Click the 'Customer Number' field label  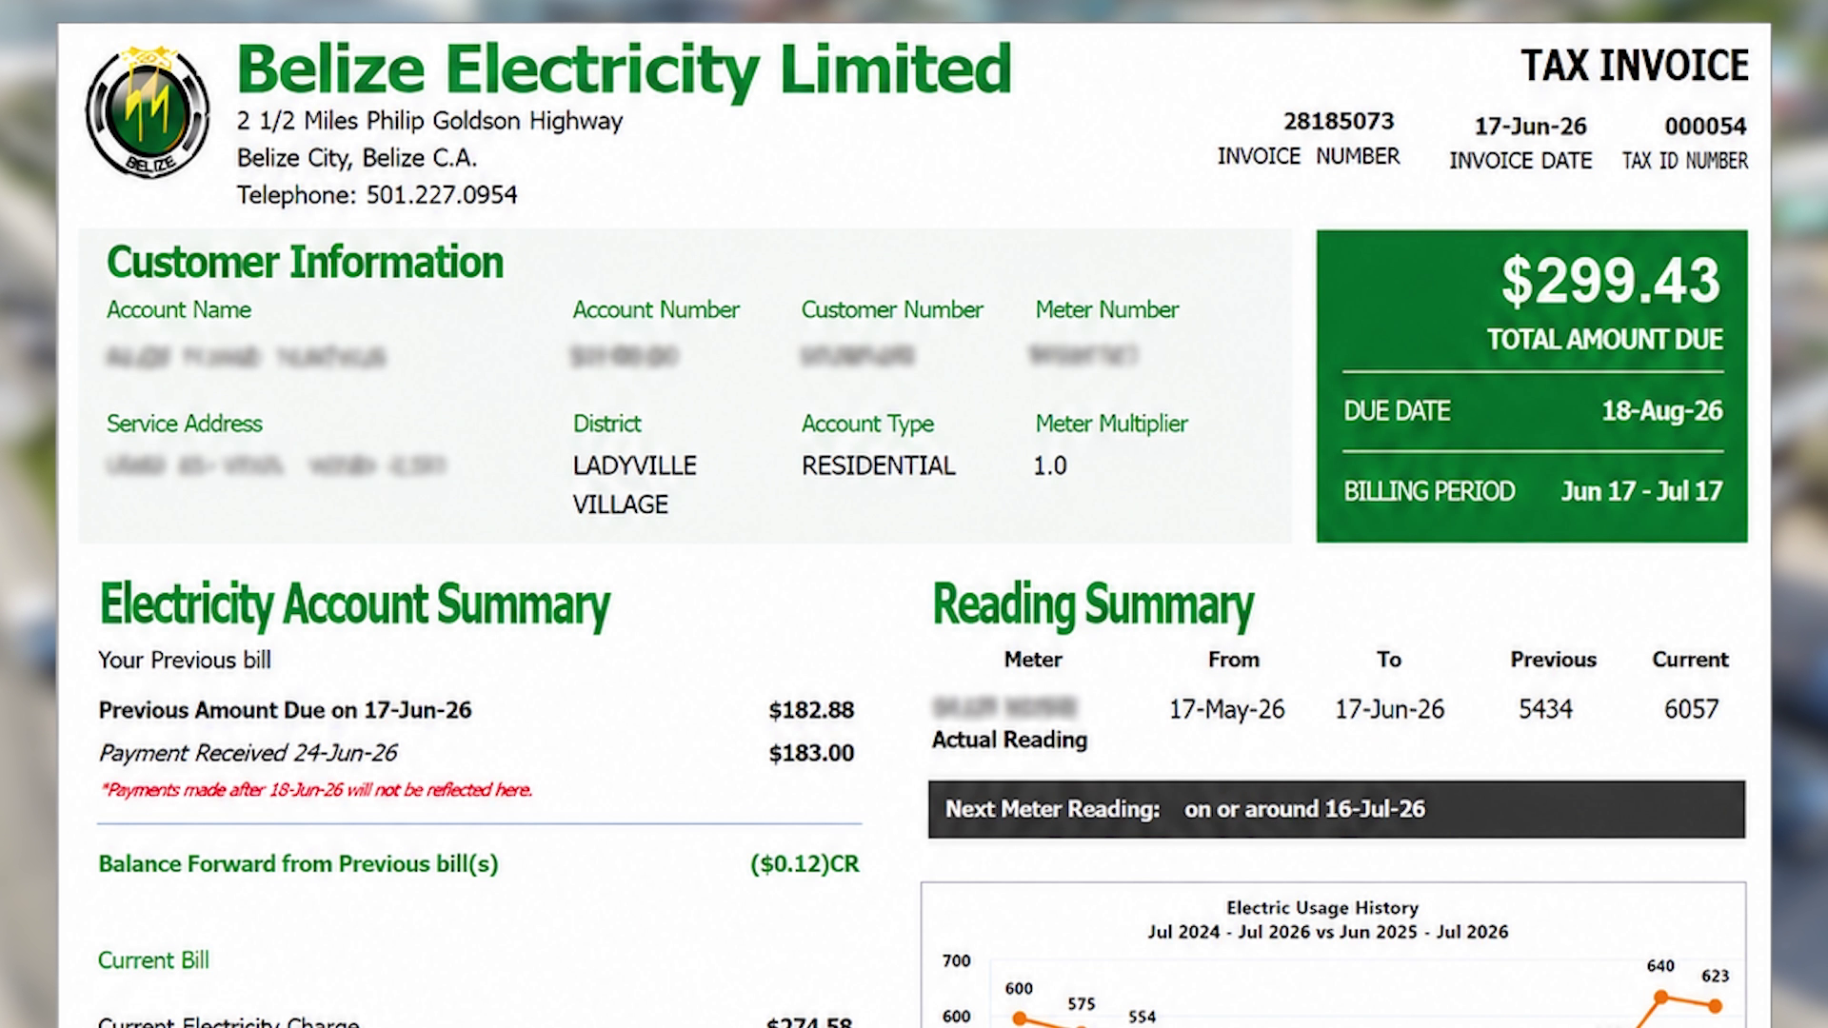tap(892, 310)
